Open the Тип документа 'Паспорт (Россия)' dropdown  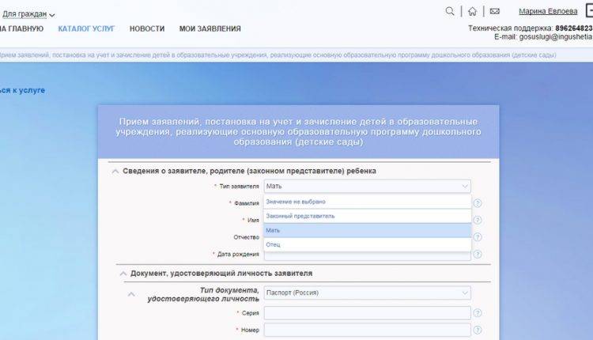point(367,293)
